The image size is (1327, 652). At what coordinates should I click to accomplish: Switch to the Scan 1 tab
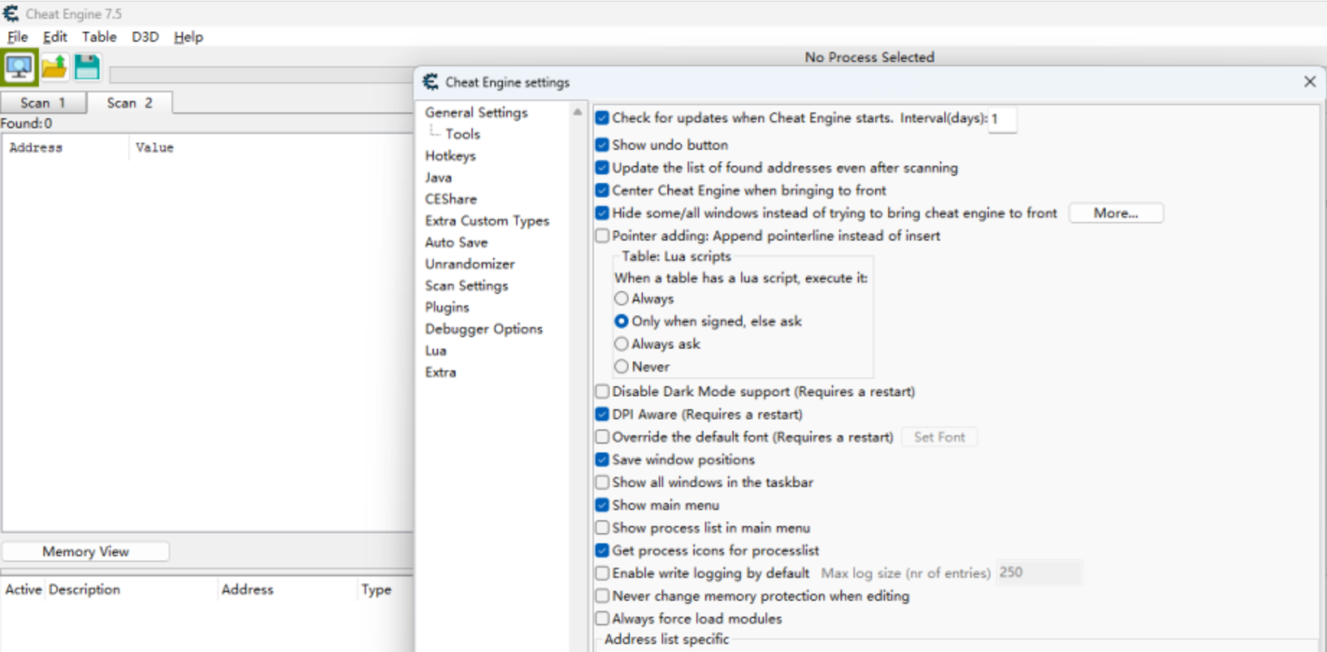tap(43, 103)
